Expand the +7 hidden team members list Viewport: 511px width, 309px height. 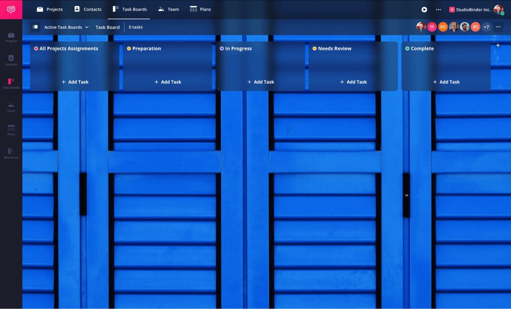[x=486, y=27]
